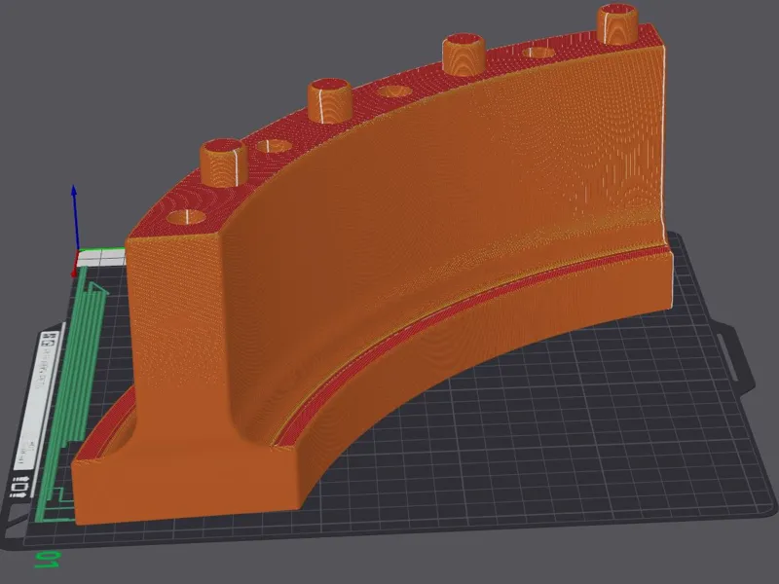The height and width of the screenshot is (584, 779).
Task: Click the green plate number 01 label
Action: (x=47, y=560)
